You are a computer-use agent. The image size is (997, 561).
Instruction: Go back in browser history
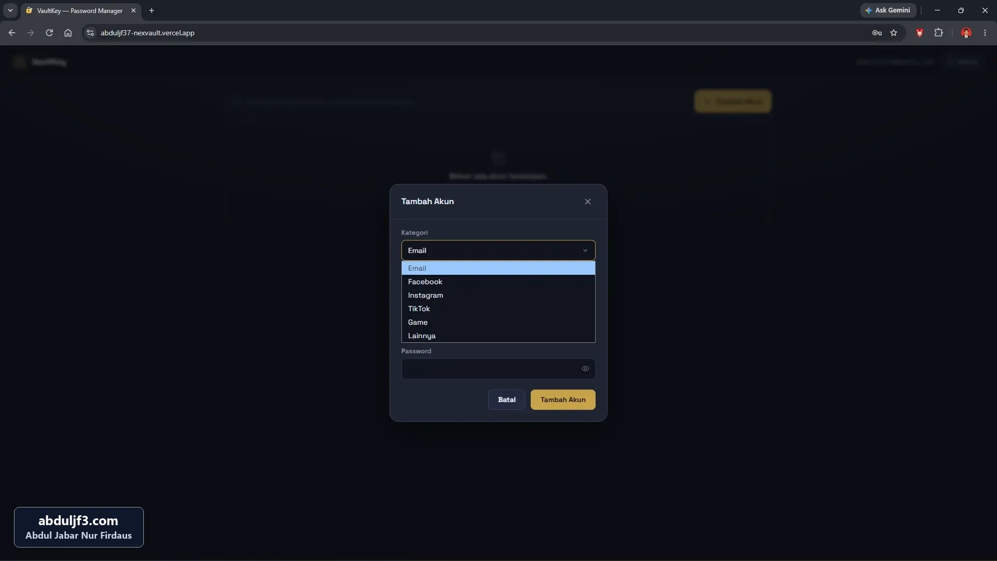12,33
